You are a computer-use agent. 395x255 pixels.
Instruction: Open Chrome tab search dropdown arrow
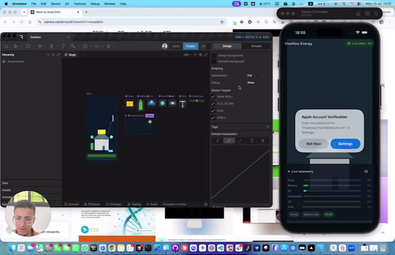(x=24, y=12)
